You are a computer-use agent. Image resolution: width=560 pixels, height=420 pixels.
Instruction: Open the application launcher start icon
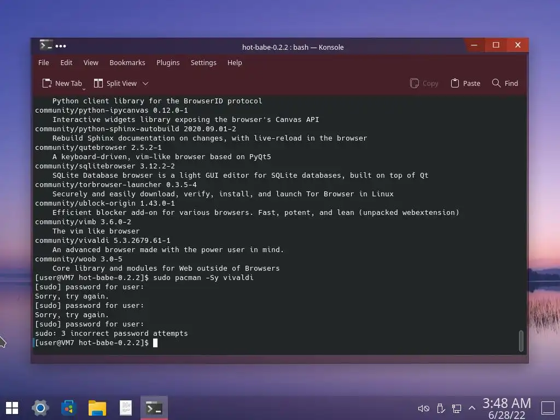(x=12, y=408)
